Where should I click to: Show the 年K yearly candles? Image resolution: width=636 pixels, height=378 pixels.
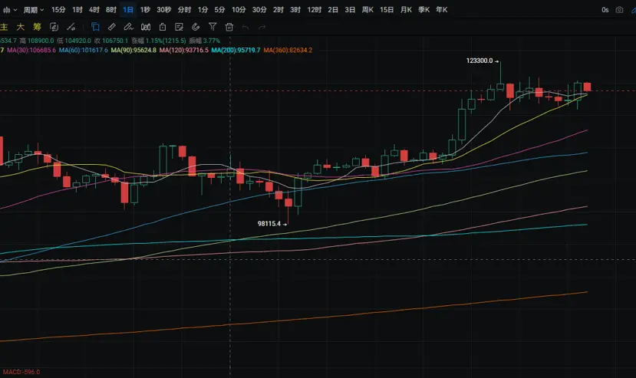[x=442, y=10]
